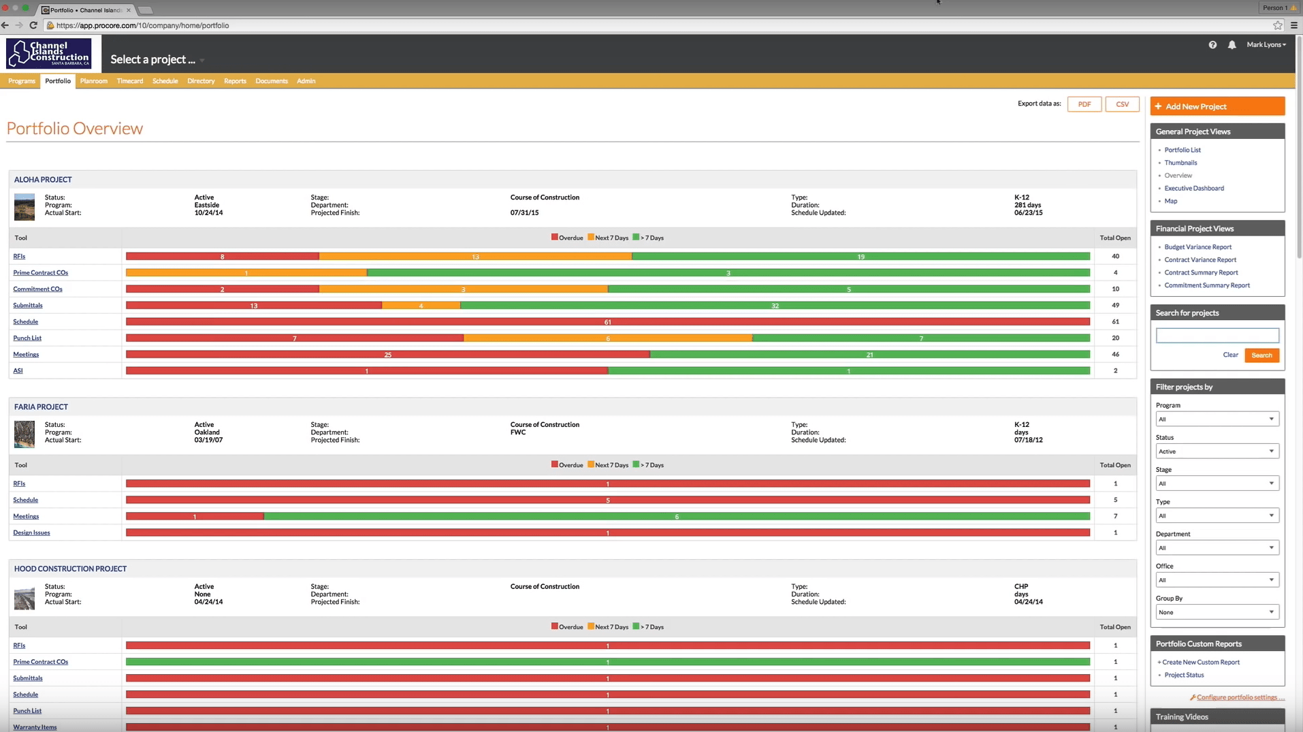Open the Status filter dropdown

tap(1217, 451)
